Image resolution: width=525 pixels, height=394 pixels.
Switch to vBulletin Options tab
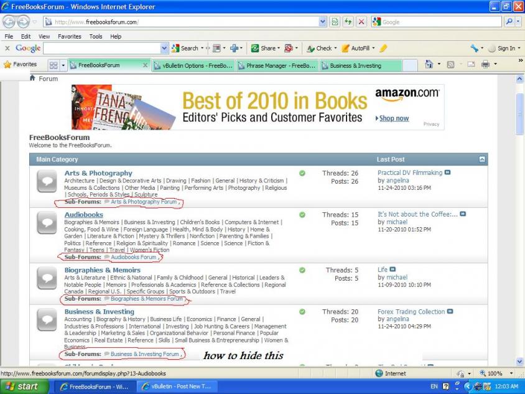coord(193,66)
